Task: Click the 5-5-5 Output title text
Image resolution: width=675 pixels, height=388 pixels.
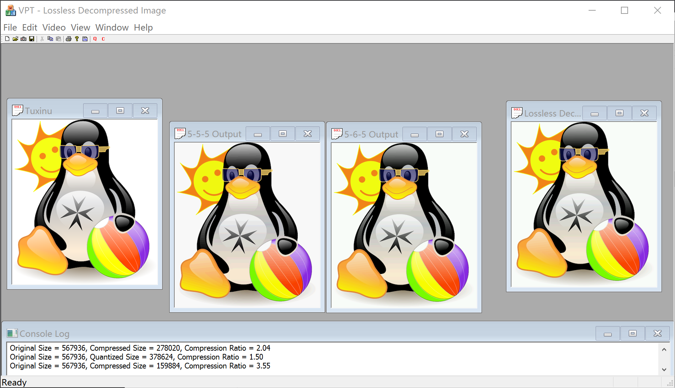Action: coord(214,134)
